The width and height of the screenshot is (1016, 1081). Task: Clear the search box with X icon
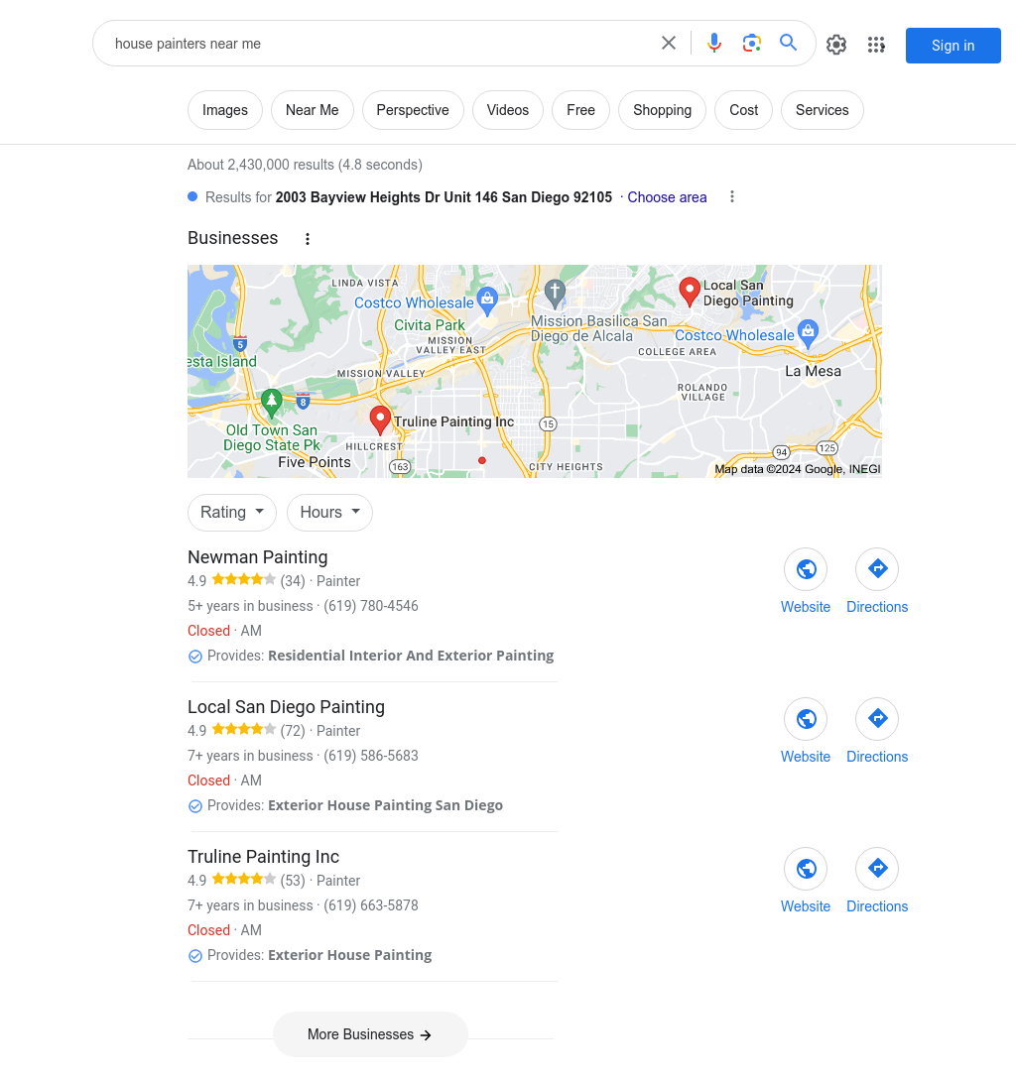click(x=669, y=44)
